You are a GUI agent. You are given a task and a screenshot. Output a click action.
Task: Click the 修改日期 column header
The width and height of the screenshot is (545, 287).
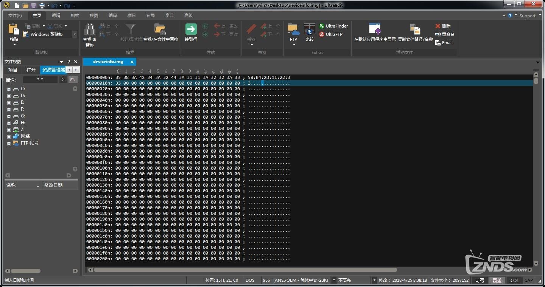pos(60,185)
